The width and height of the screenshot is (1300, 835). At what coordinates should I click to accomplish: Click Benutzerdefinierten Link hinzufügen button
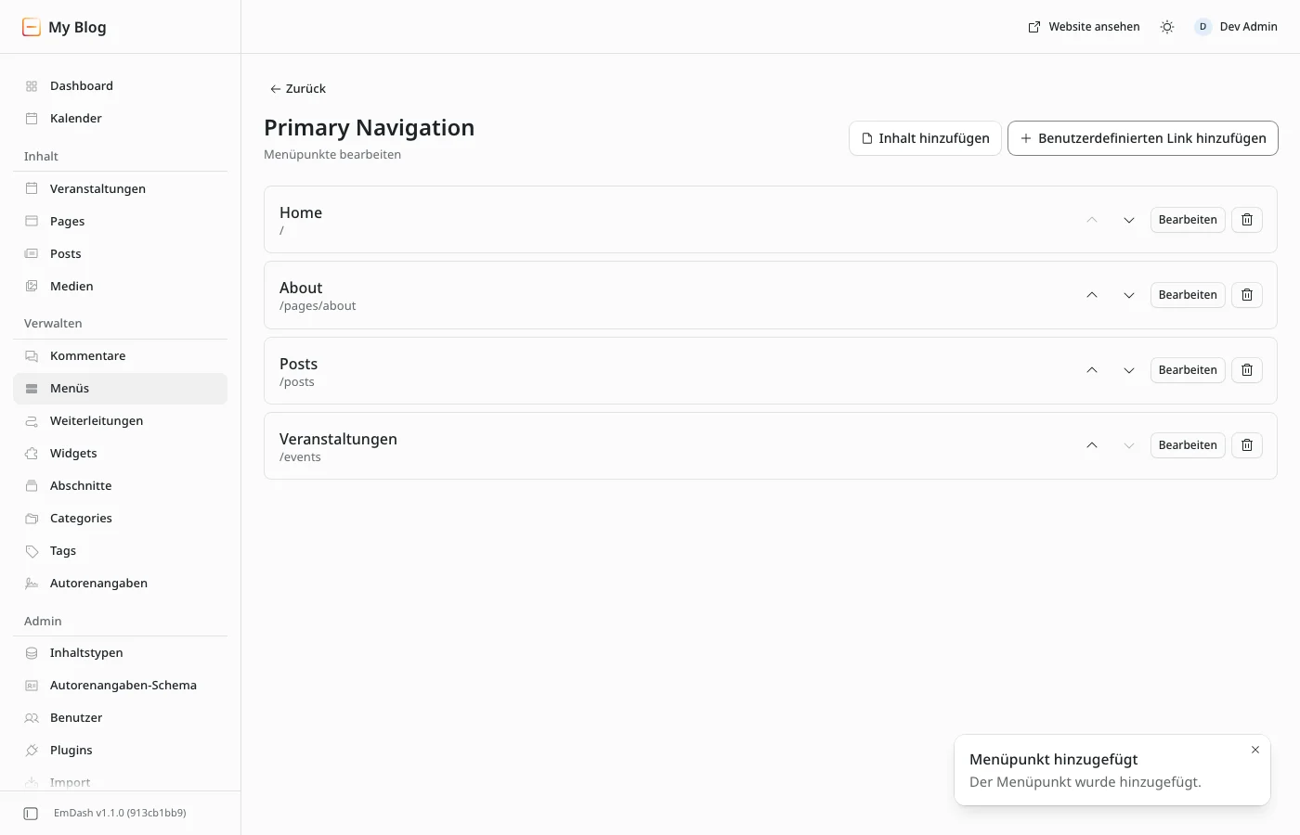1142,138
